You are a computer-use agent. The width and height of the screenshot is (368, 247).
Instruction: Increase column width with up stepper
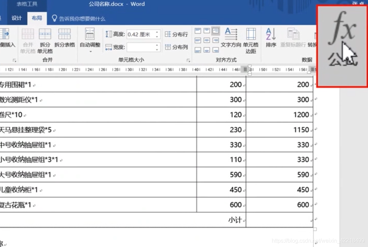point(157,45)
